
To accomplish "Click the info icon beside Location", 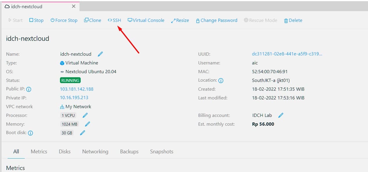I will 221,80.
